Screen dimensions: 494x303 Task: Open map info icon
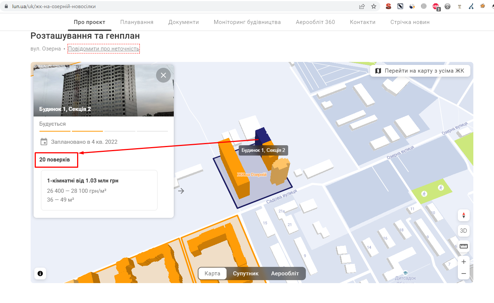pyautogui.click(x=40, y=274)
